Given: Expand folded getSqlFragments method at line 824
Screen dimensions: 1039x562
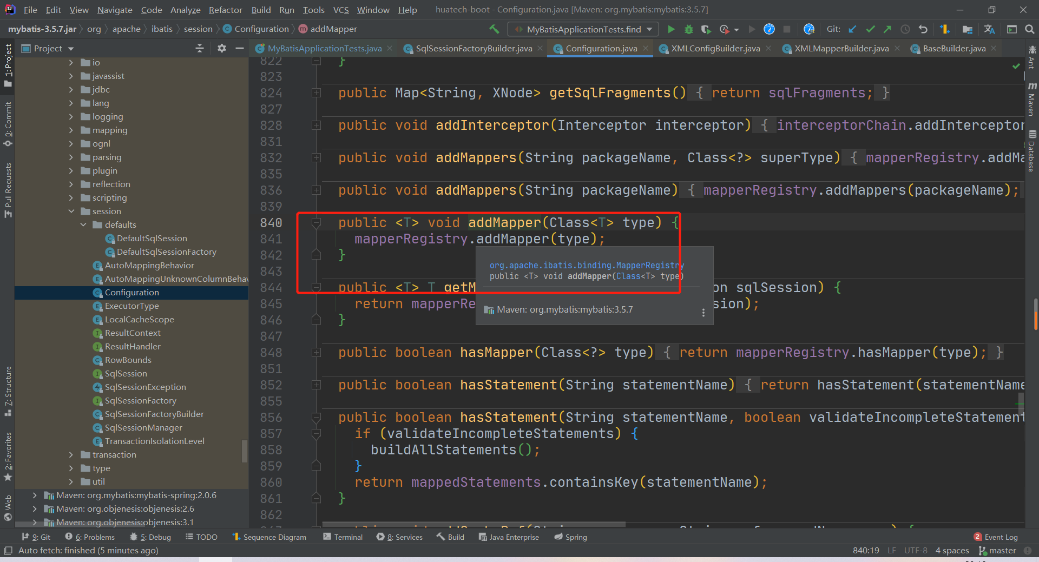Looking at the screenshot, I should point(316,93).
